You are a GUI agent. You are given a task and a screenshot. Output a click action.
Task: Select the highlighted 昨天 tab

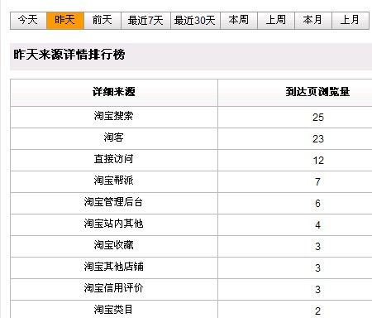point(65,21)
